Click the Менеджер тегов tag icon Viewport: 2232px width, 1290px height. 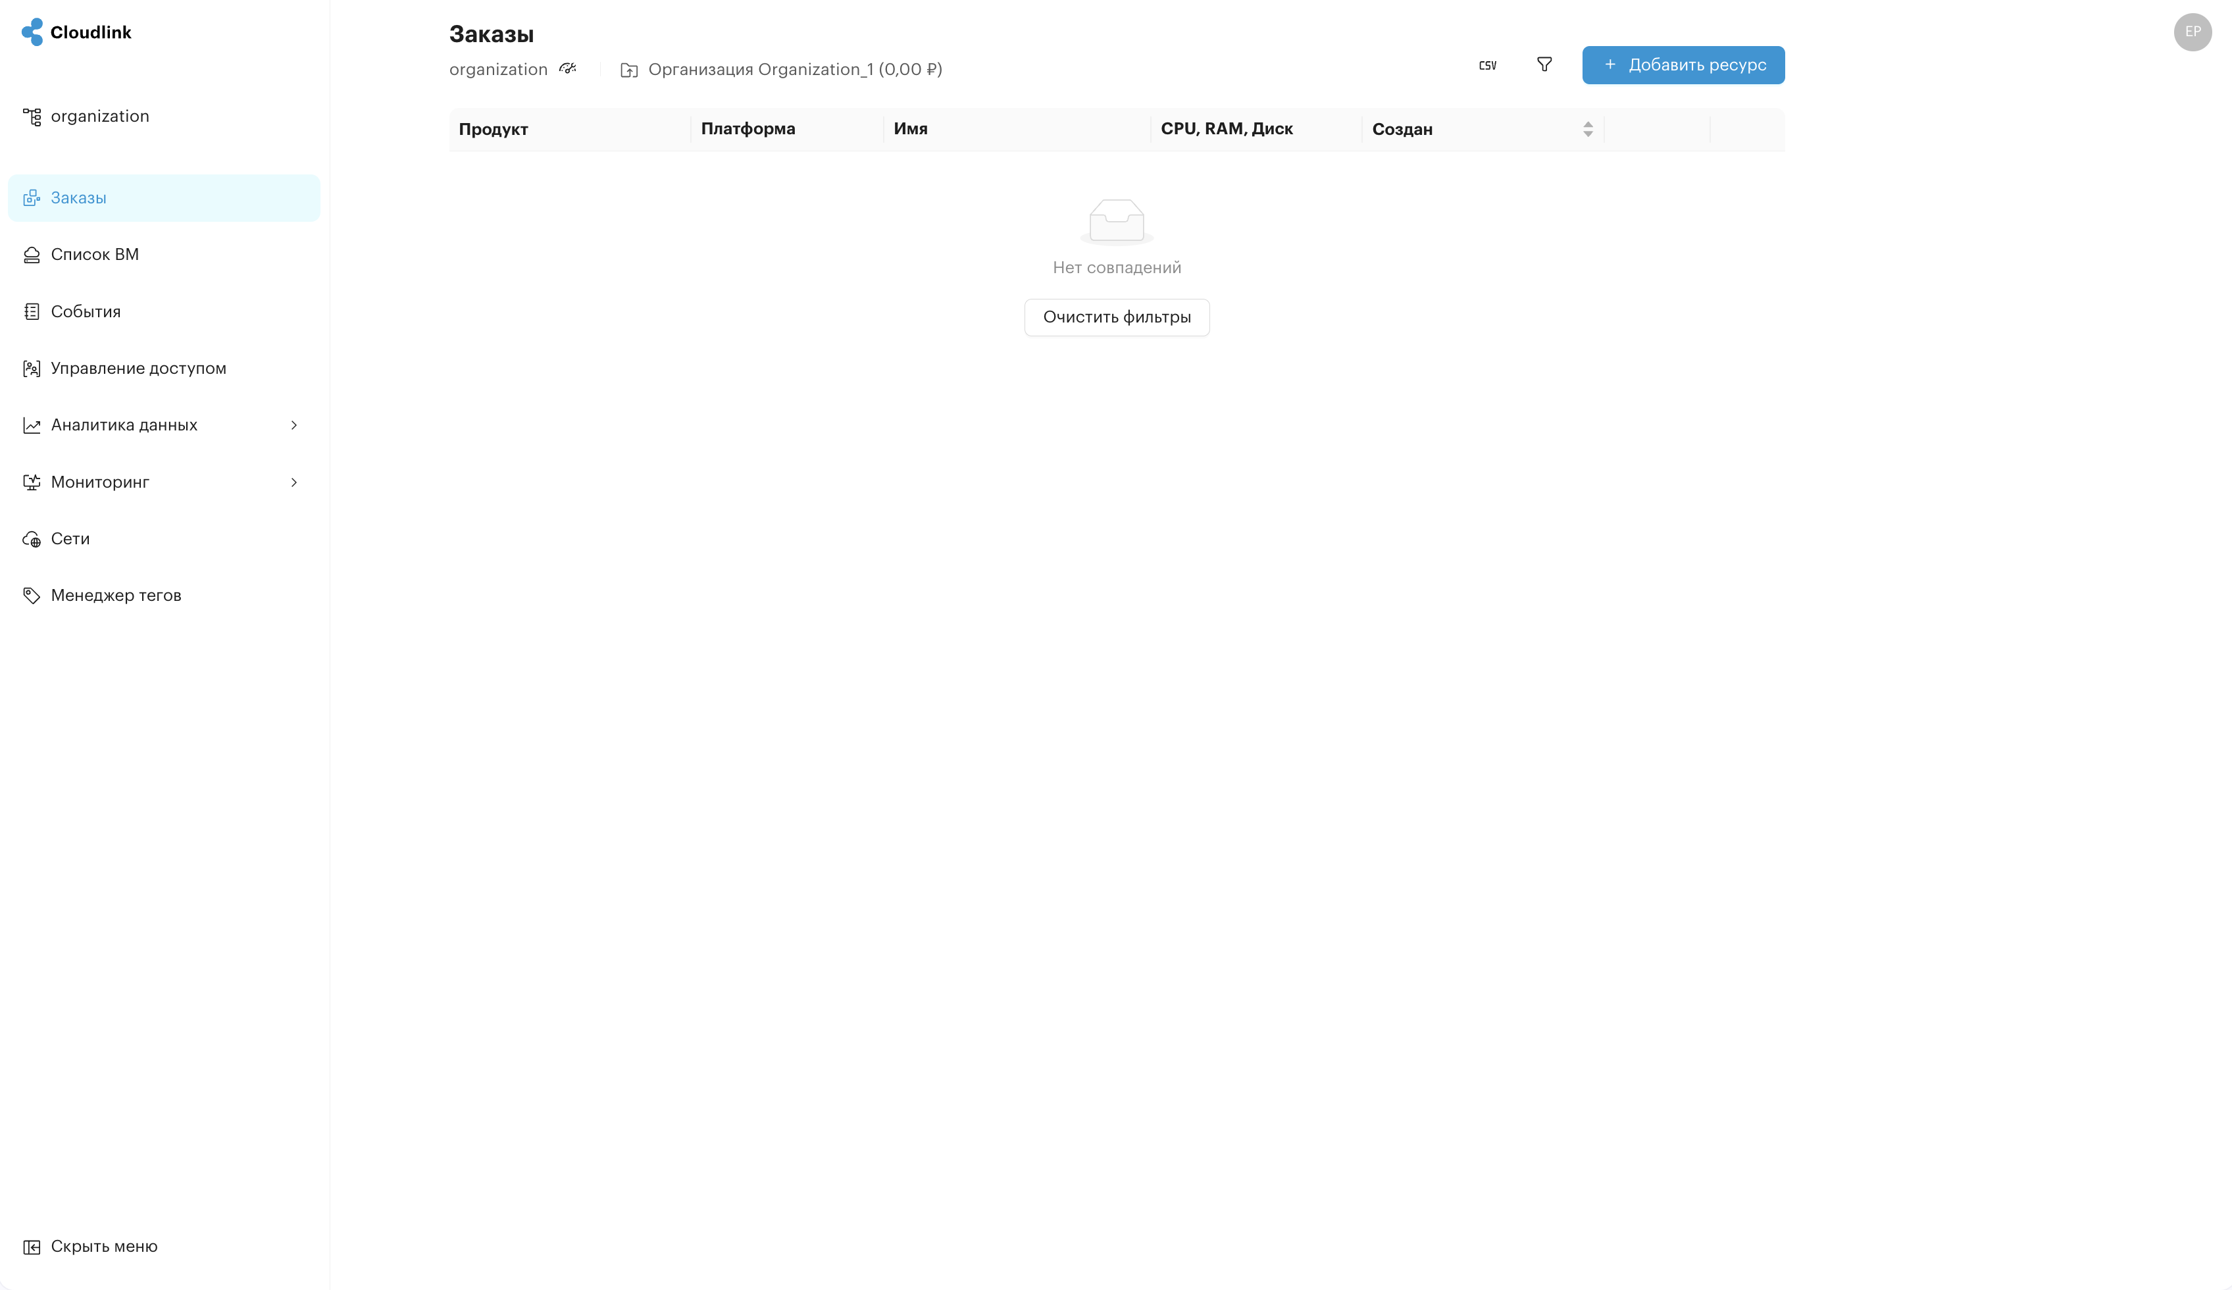(32, 596)
